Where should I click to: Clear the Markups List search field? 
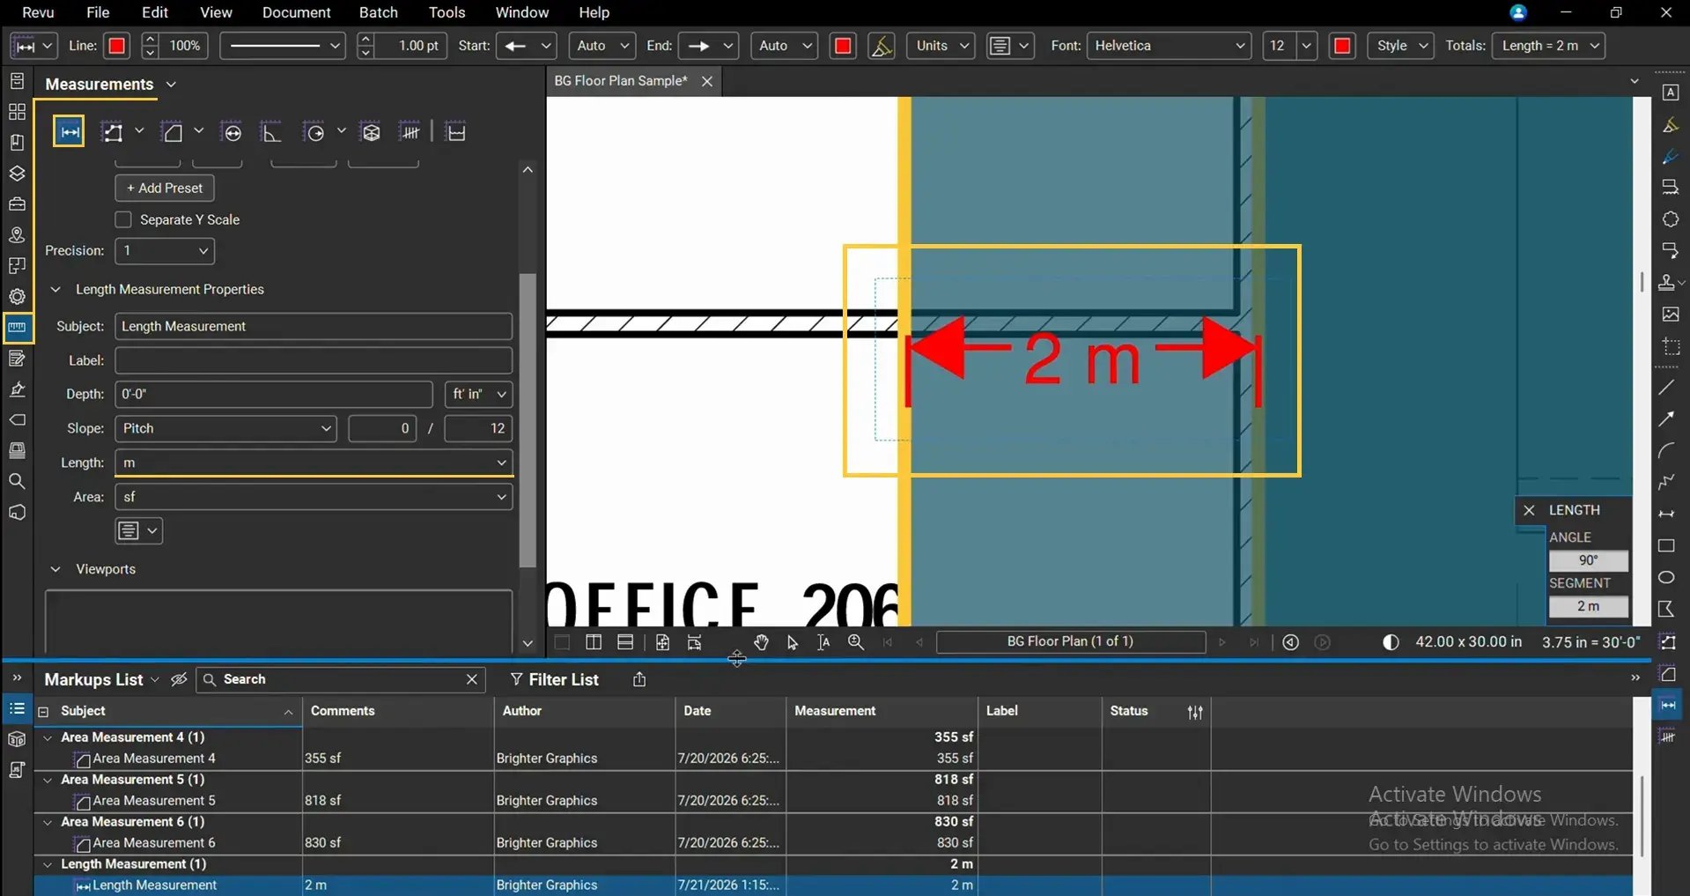tap(472, 679)
